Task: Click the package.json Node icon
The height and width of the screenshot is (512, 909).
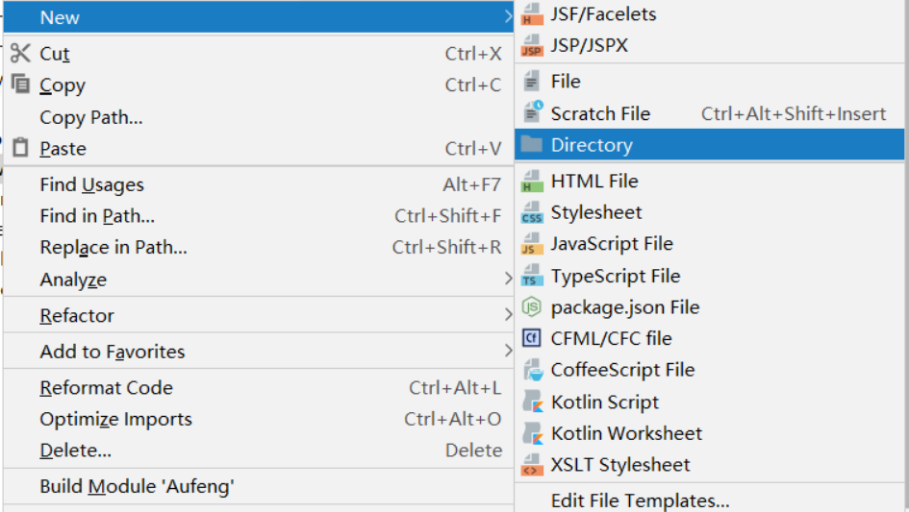Action: coord(532,307)
